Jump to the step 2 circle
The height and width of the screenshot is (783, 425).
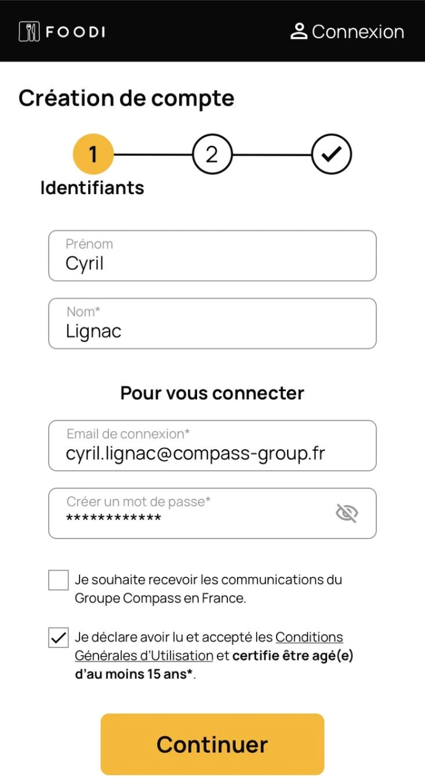point(212,154)
